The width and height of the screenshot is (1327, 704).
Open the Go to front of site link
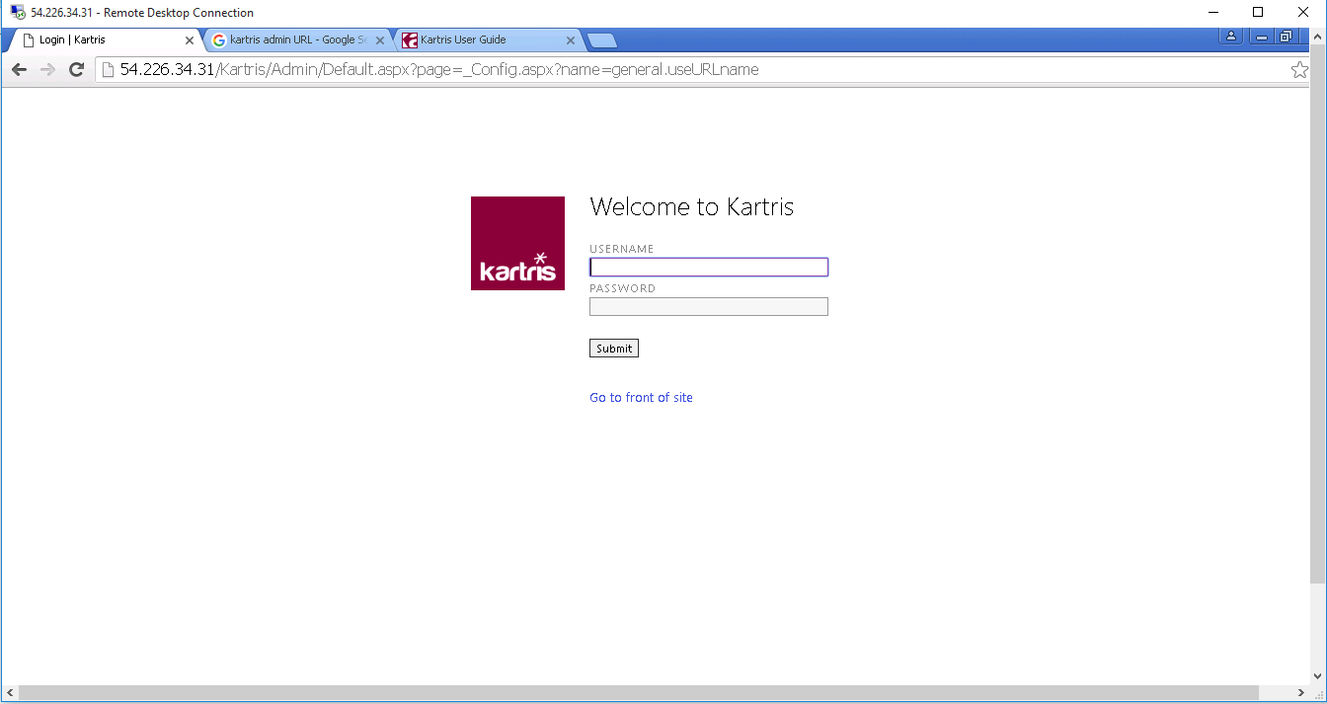click(x=641, y=397)
